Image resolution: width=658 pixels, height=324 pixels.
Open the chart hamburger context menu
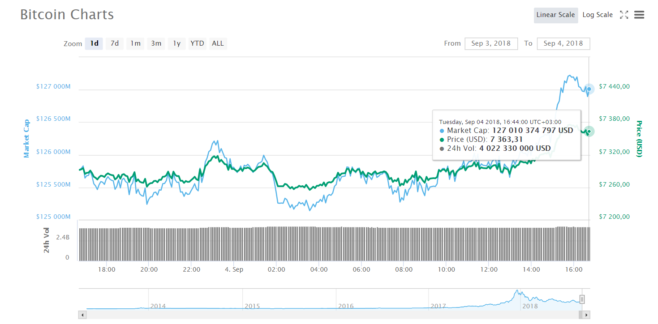tap(639, 15)
